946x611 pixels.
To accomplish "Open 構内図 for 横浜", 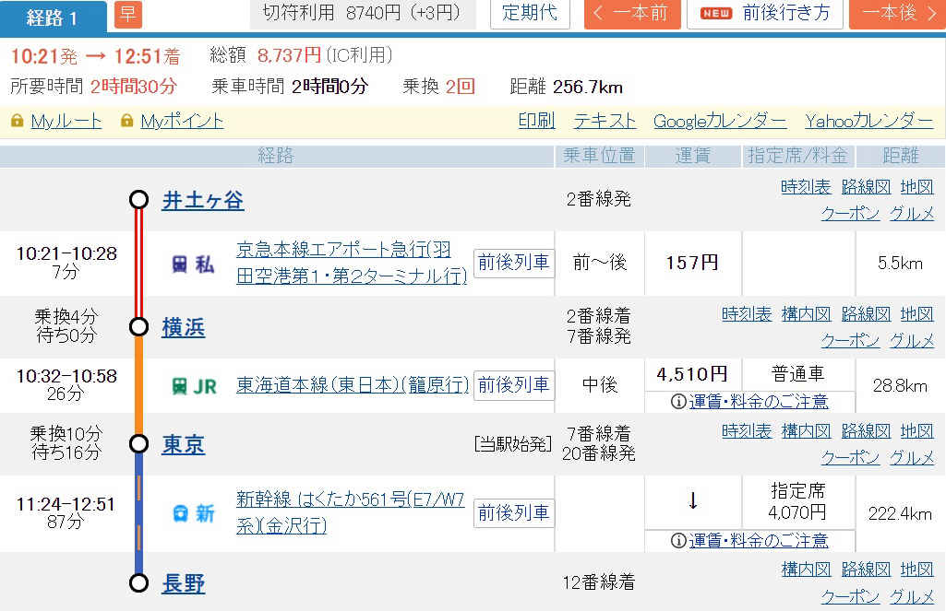I will point(806,314).
